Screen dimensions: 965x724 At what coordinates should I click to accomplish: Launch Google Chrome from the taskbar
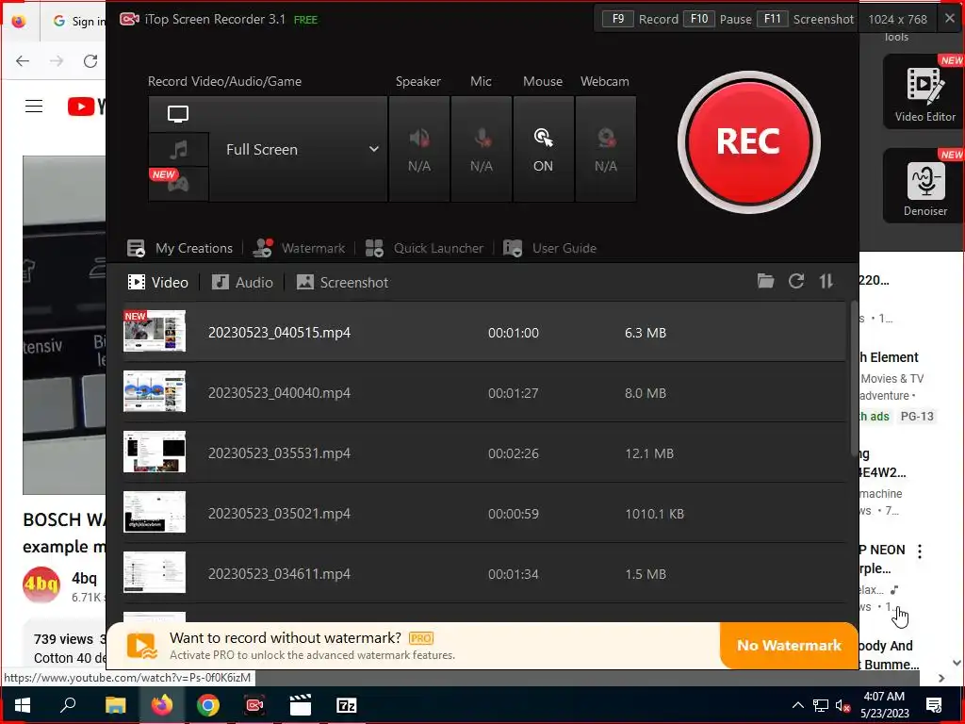[208, 705]
